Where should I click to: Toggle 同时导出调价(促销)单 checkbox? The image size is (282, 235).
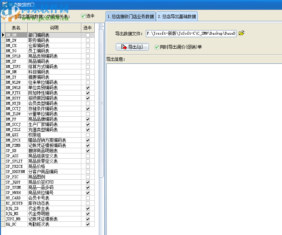tap(157, 47)
